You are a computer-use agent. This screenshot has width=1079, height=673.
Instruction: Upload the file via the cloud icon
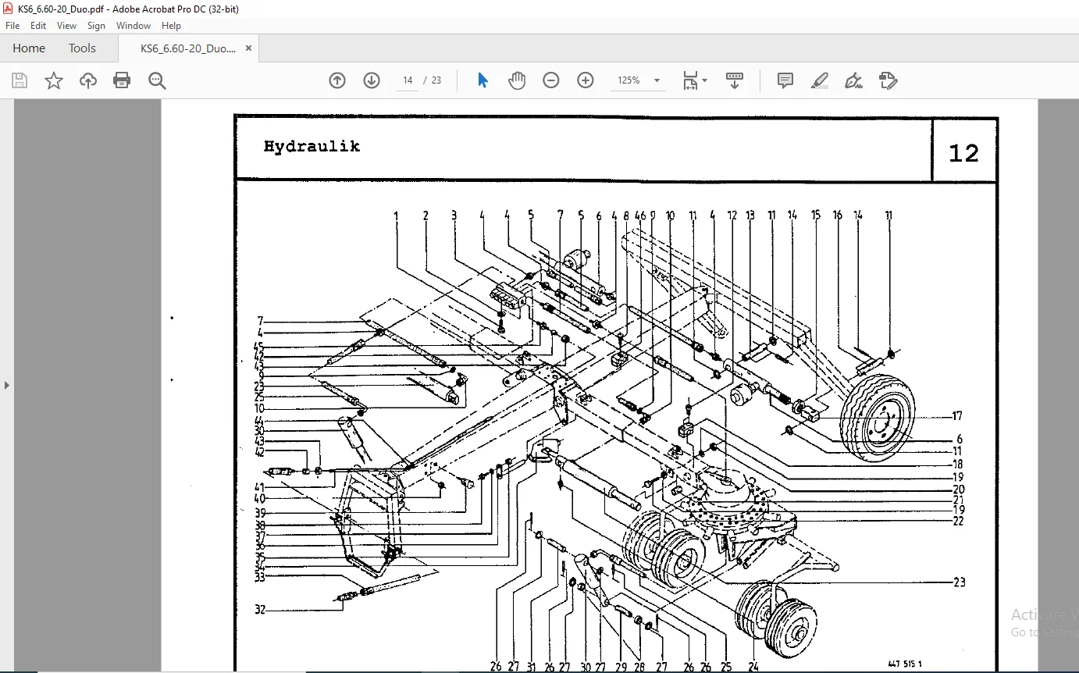tap(88, 80)
